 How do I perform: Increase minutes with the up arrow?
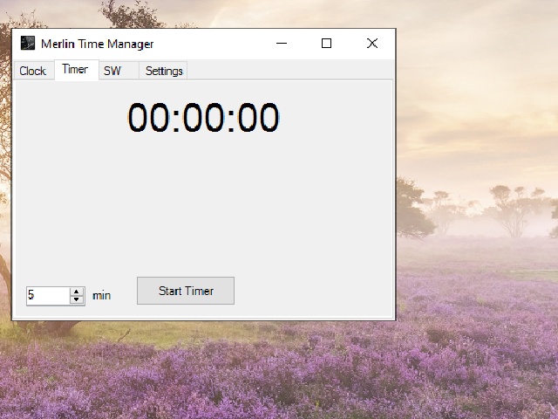coord(77,292)
